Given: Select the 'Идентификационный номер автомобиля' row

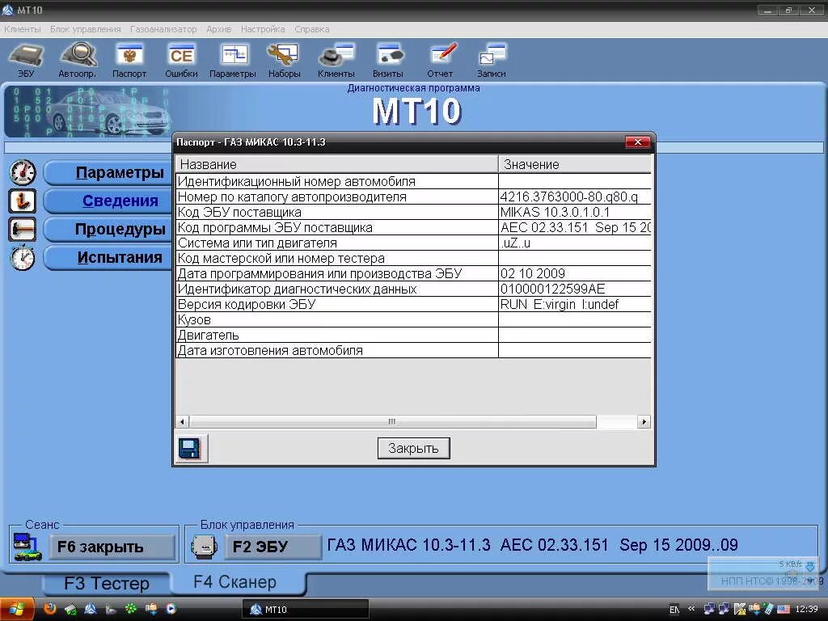Looking at the screenshot, I should (413, 181).
